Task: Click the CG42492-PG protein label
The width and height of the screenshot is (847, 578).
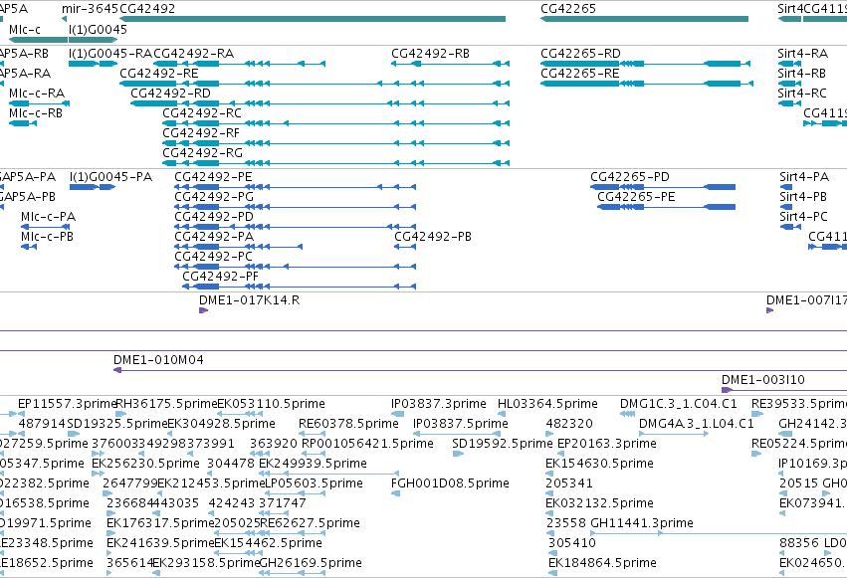Action: click(x=213, y=197)
